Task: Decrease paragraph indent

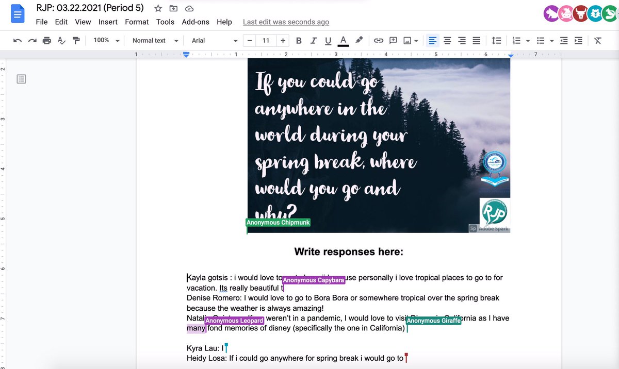Action: tap(564, 40)
